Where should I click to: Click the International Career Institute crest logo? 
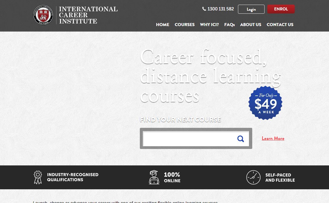tap(43, 15)
